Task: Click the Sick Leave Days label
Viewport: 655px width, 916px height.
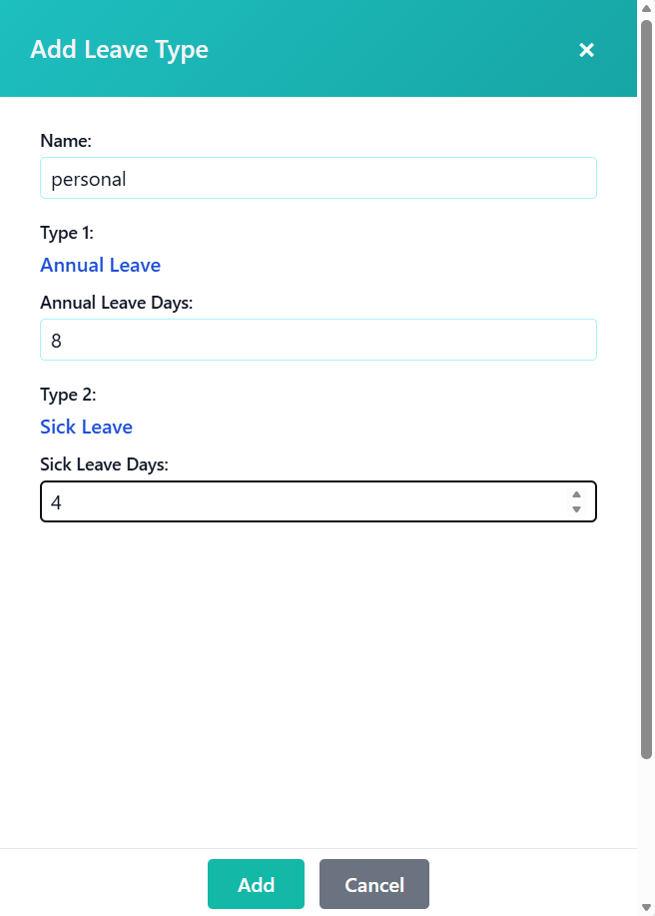Action: 104,464
